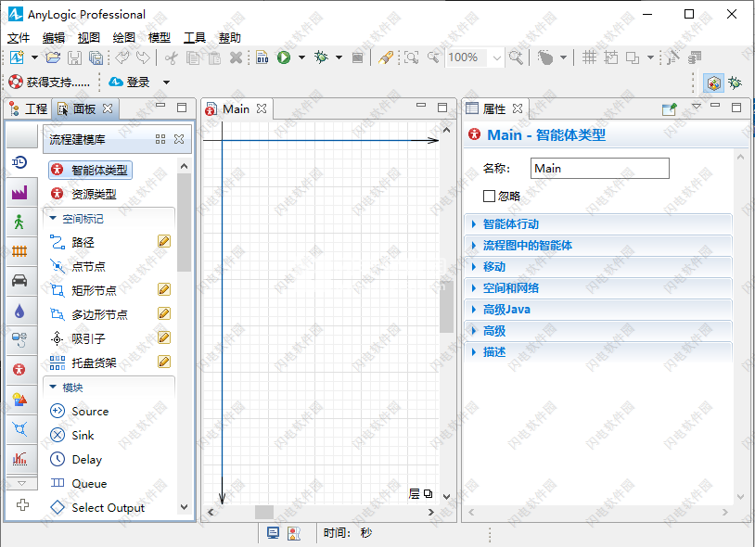755x547 pixels.
Task: Open the Analysis chart palette icon
Action: [x=19, y=459]
